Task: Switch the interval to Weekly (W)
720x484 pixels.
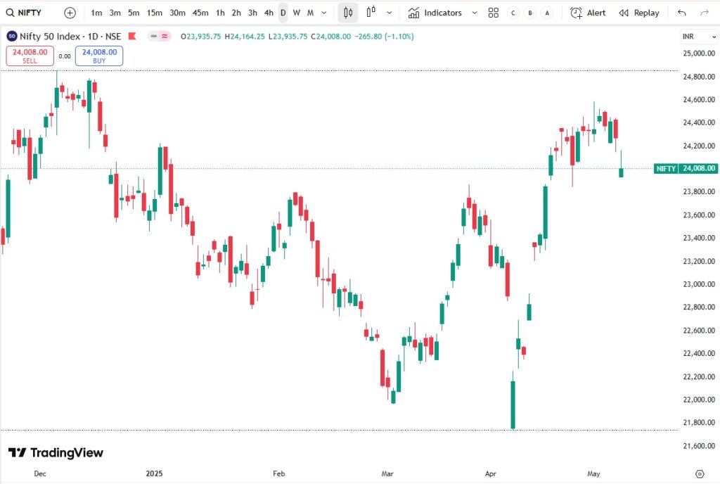Action: point(296,13)
